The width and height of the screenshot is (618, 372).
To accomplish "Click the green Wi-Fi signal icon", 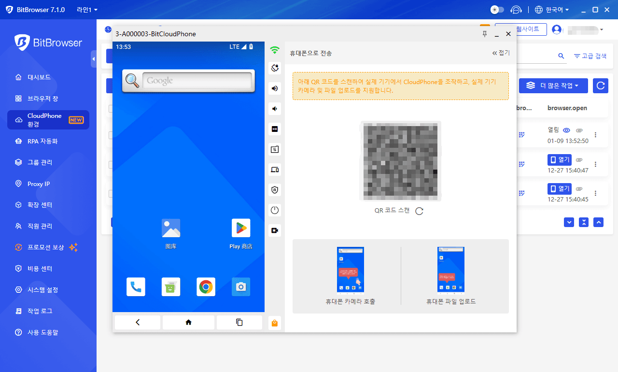I will (275, 49).
